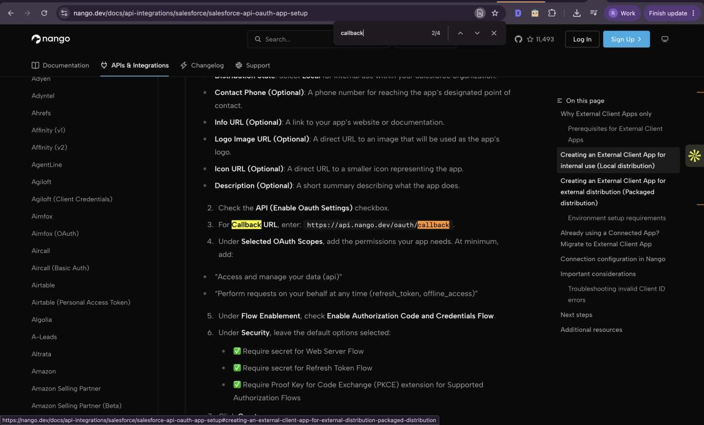Jump to Connection configuration in Nango

[612, 259]
